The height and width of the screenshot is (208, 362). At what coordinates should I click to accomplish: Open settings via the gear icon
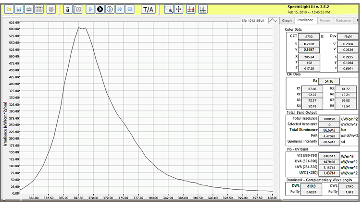[x=51, y=9]
